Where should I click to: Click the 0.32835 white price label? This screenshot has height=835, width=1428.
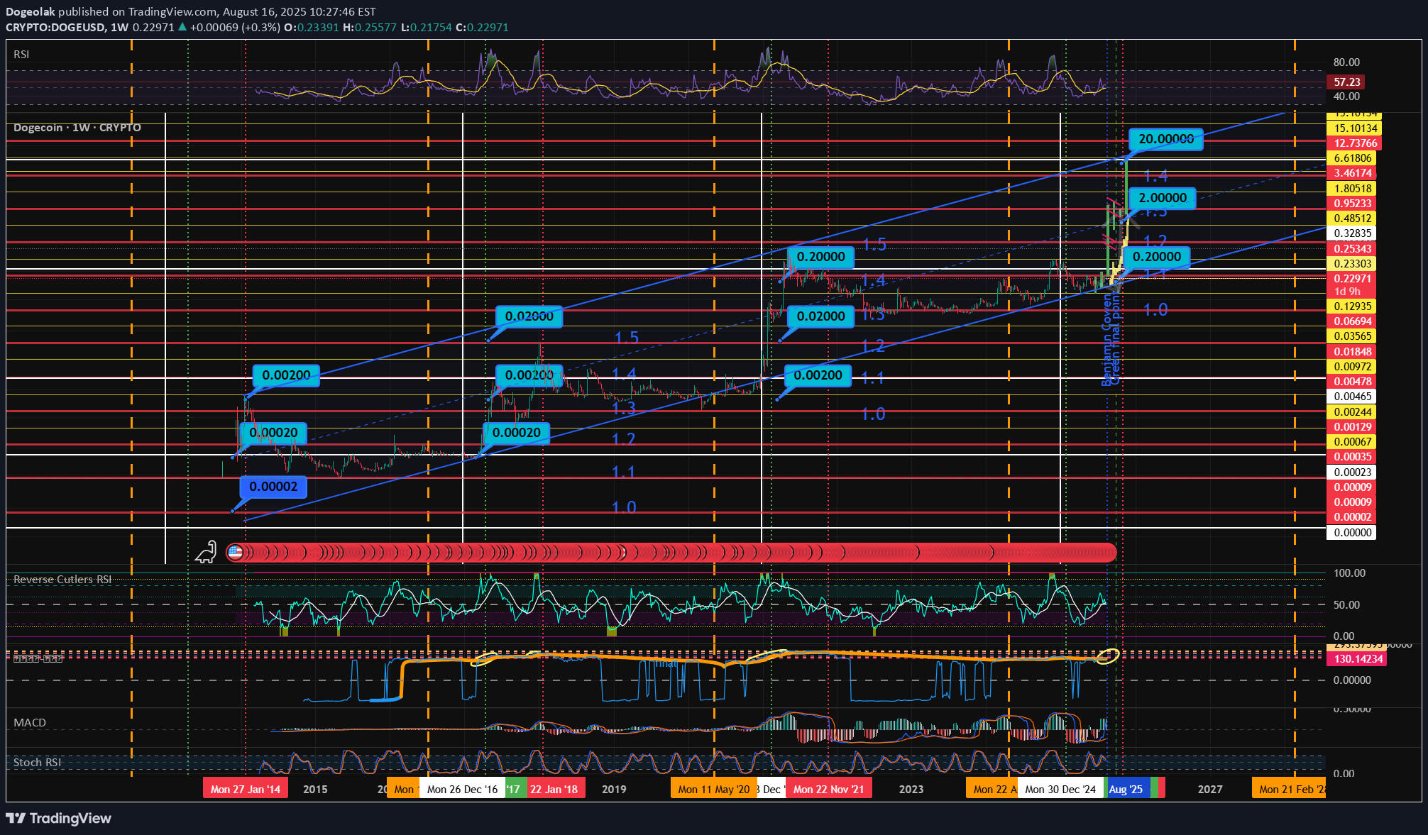pyautogui.click(x=1351, y=233)
